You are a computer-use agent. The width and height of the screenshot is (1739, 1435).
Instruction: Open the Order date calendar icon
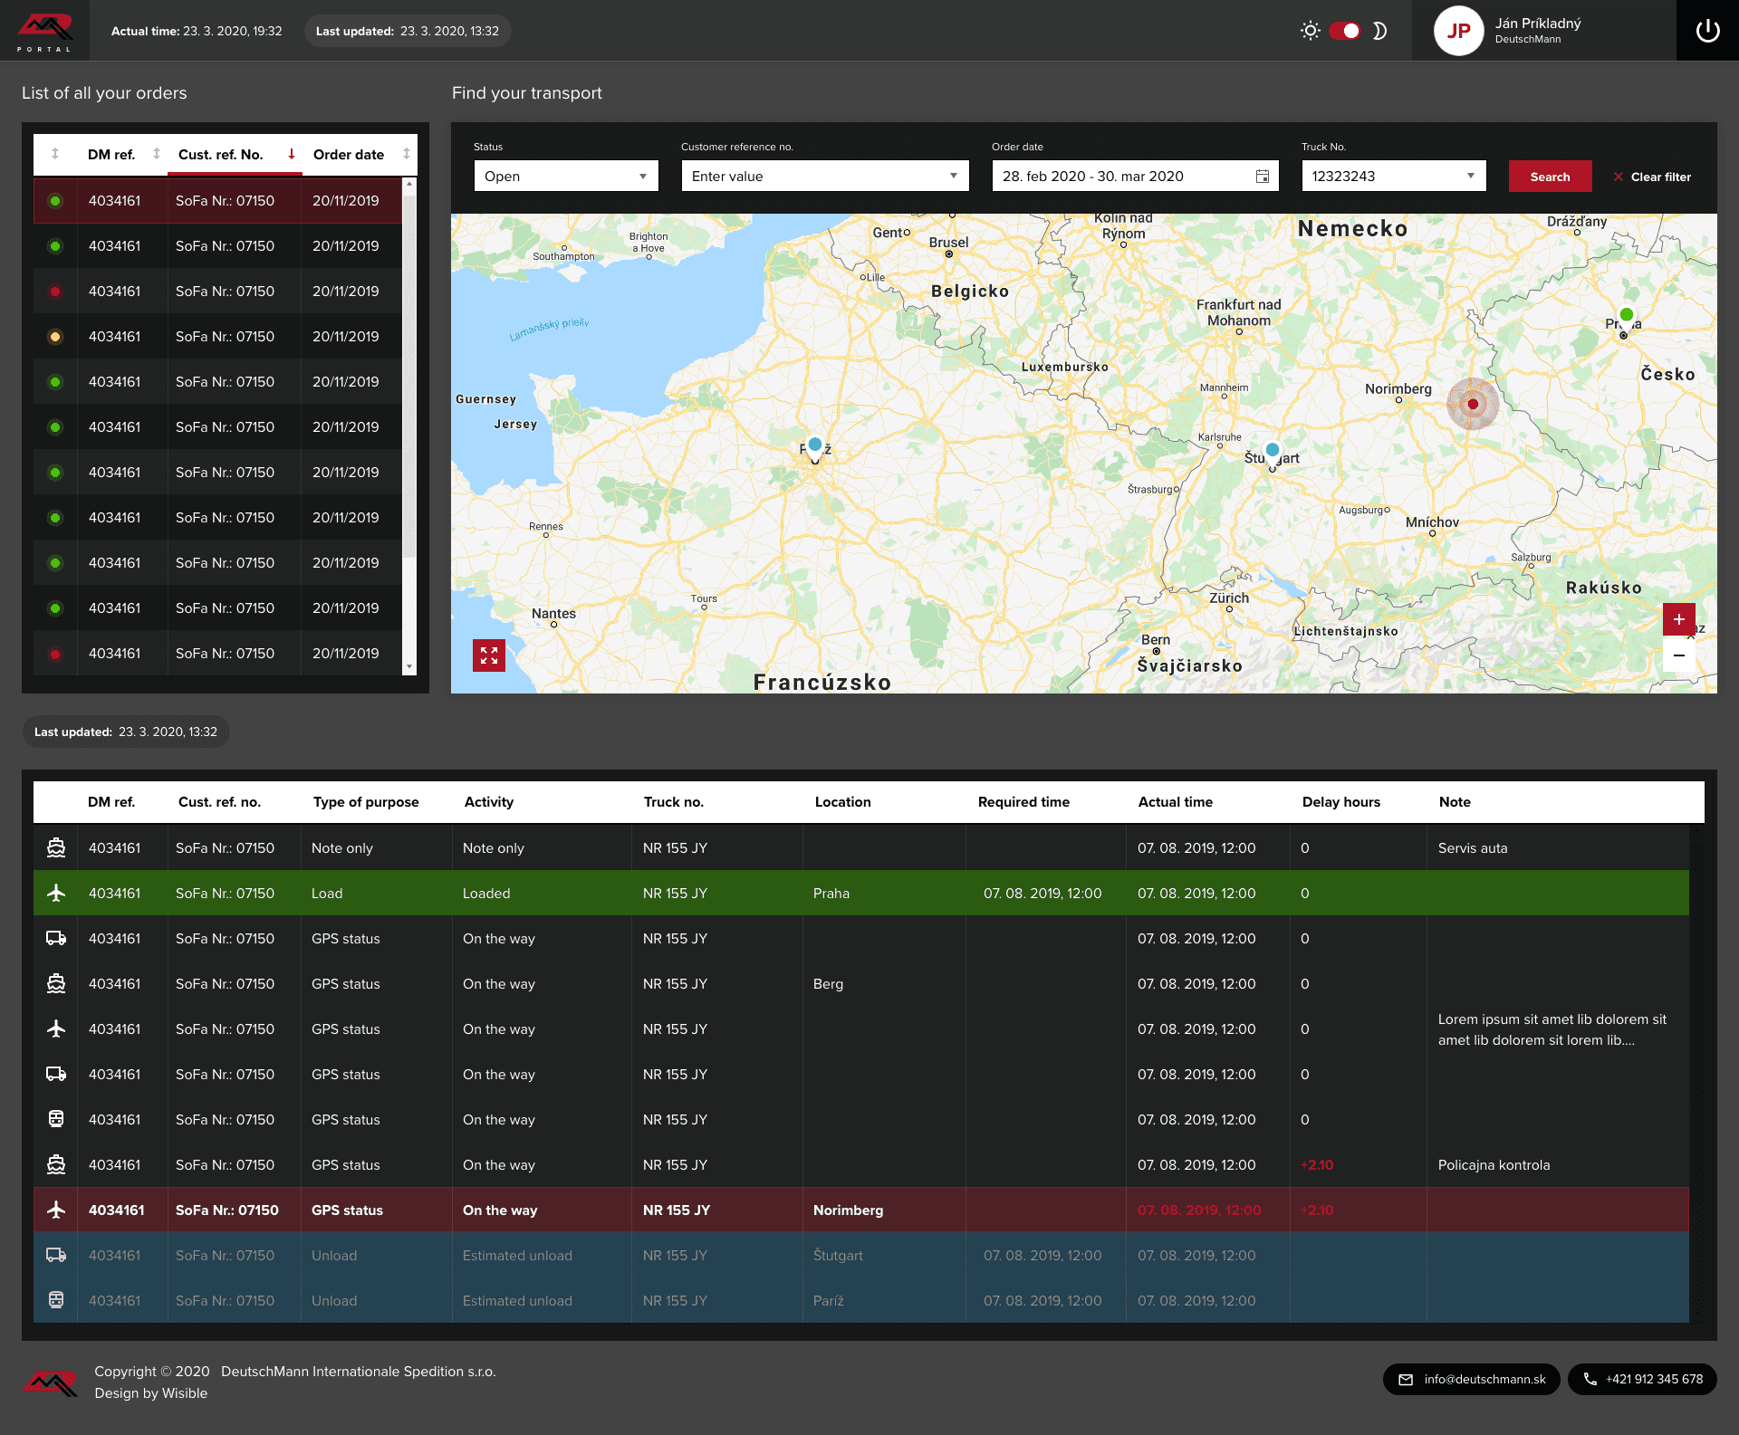coord(1262,177)
